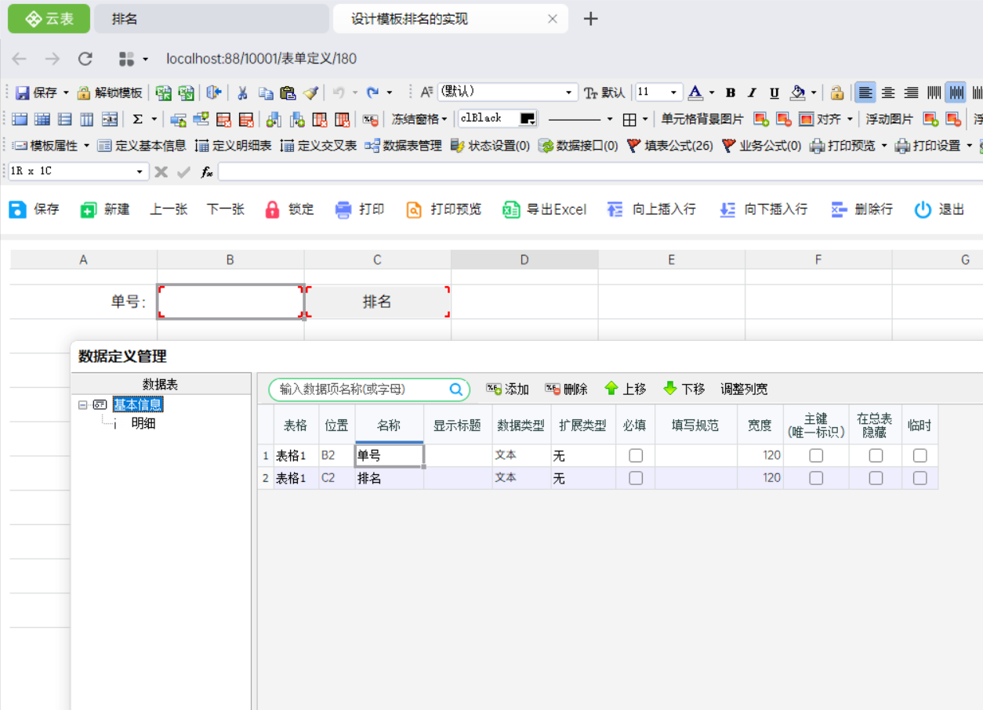Open the cell reference 1R x 1C dropdown
The width and height of the screenshot is (983, 710).
click(x=140, y=172)
